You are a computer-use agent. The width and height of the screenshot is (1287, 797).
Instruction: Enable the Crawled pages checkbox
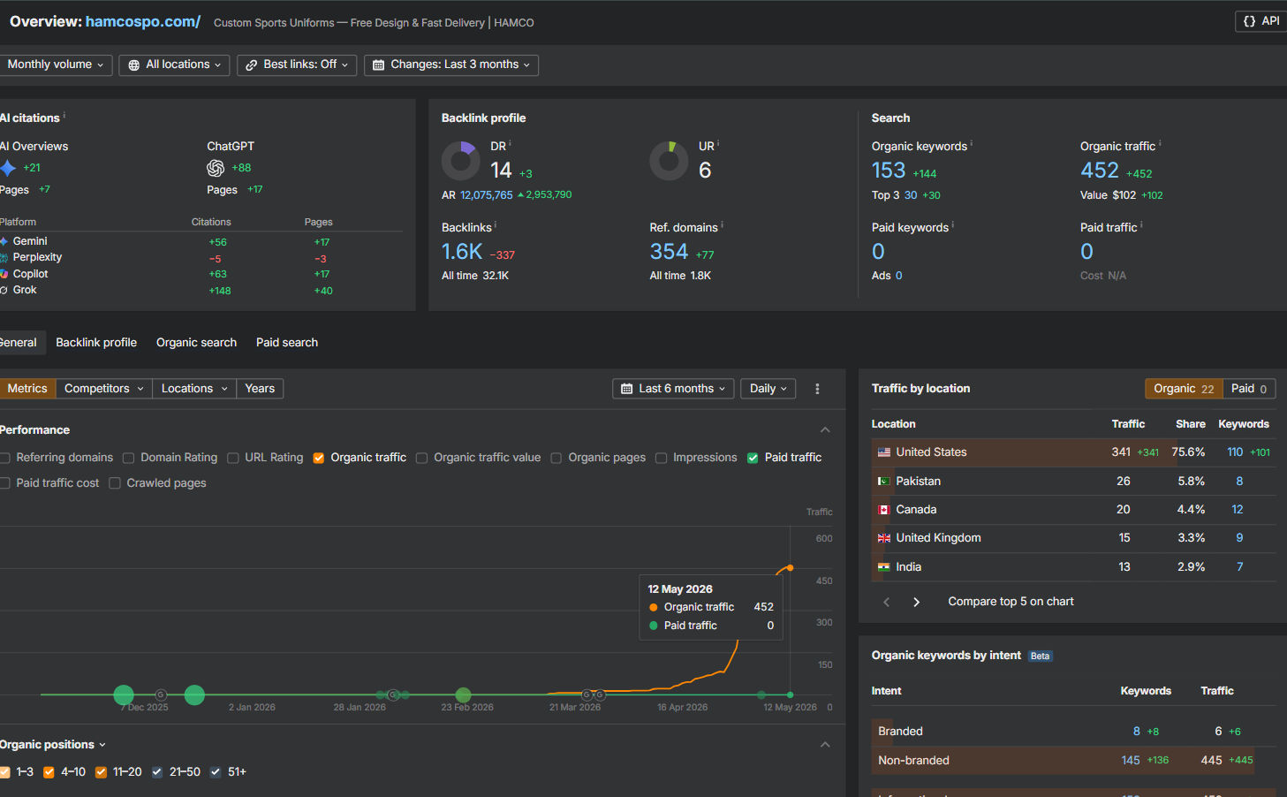(x=115, y=483)
